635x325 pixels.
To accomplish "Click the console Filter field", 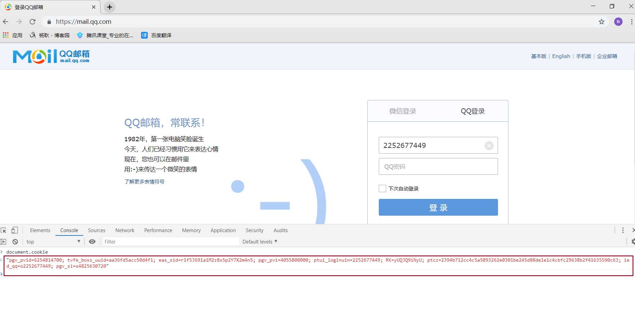I will 171,242.
